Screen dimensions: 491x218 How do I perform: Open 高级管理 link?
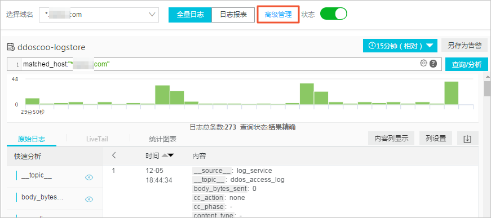click(278, 15)
